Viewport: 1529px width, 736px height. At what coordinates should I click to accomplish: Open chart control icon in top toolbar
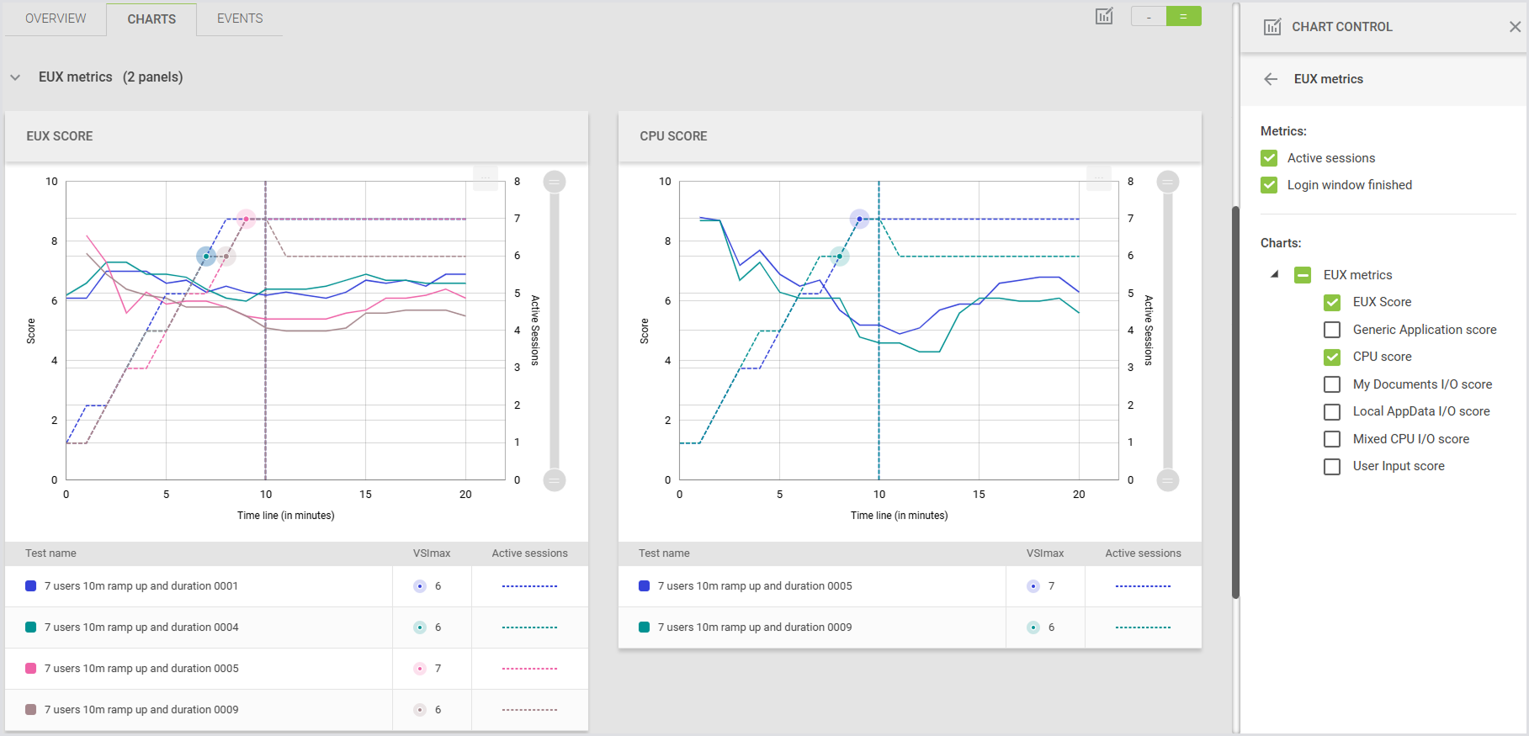coord(1104,16)
